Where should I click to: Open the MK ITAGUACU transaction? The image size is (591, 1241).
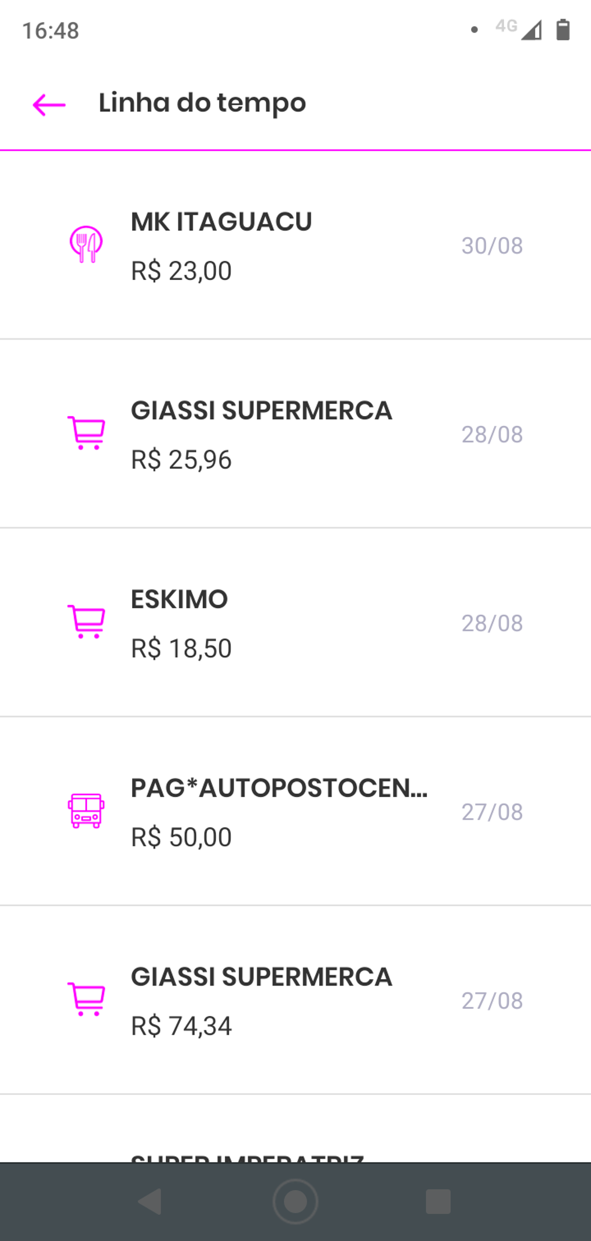click(x=221, y=222)
